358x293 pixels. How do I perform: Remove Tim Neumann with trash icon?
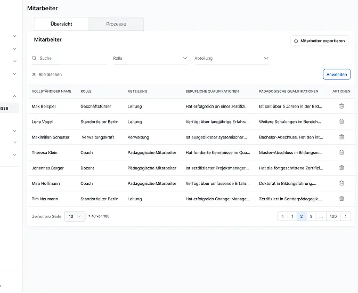tap(341, 199)
